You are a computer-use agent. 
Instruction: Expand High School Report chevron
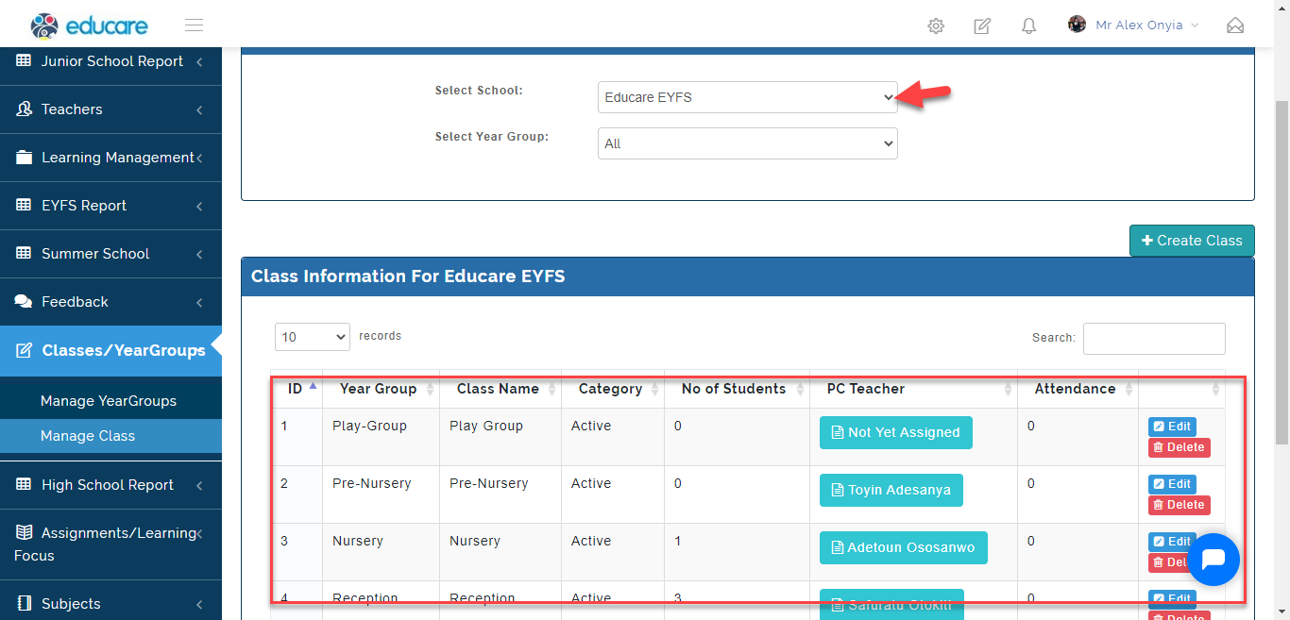pyautogui.click(x=199, y=486)
